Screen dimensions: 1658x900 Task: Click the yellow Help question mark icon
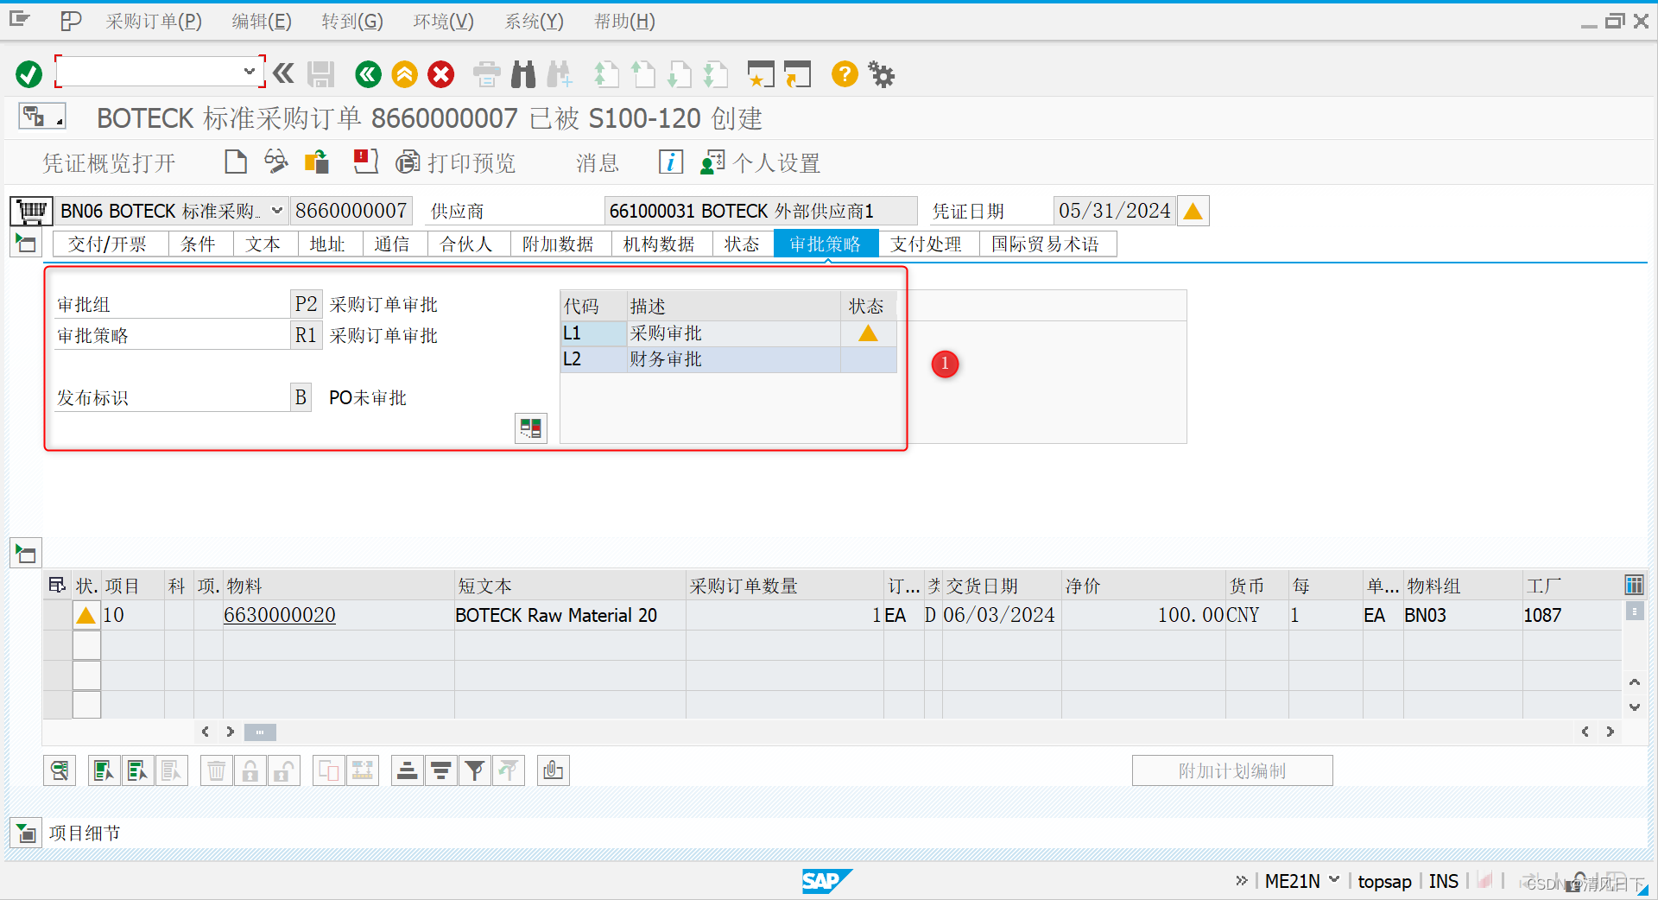tap(845, 74)
